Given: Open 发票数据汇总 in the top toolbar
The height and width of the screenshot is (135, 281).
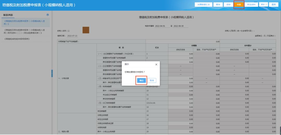Looking at the screenshot, I should point(203,5).
